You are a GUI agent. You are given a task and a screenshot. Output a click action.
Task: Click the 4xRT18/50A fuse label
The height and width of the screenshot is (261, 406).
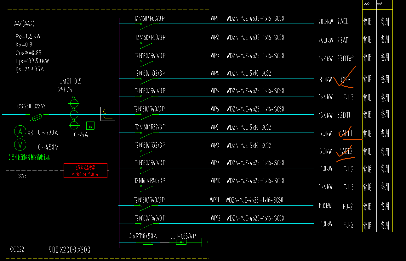click(143, 236)
